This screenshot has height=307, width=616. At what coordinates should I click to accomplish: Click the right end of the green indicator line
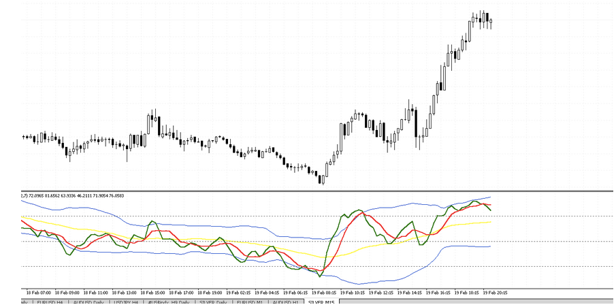coord(490,210)
